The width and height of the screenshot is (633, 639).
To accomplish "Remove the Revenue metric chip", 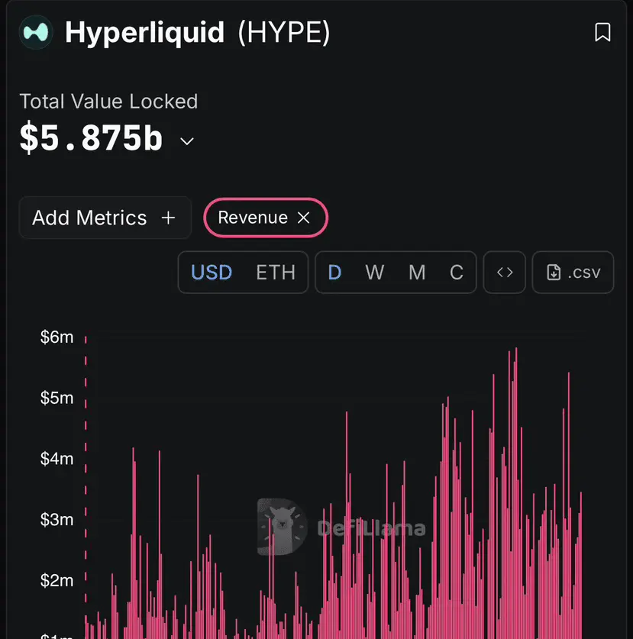I will pyautogui.click(x=304, y=218).
